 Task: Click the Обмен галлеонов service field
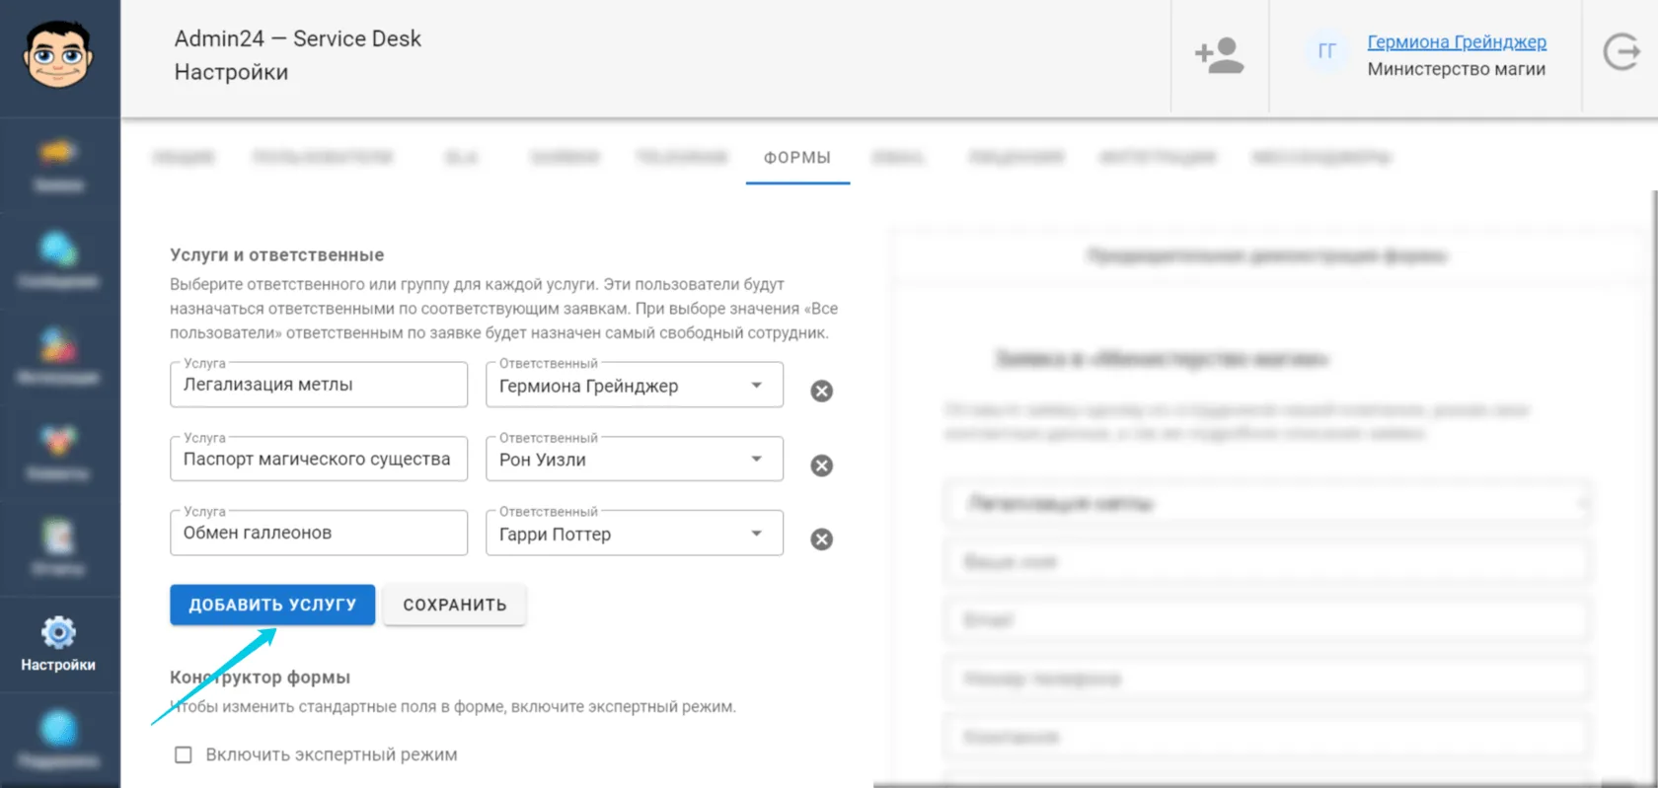click(319, 533)
